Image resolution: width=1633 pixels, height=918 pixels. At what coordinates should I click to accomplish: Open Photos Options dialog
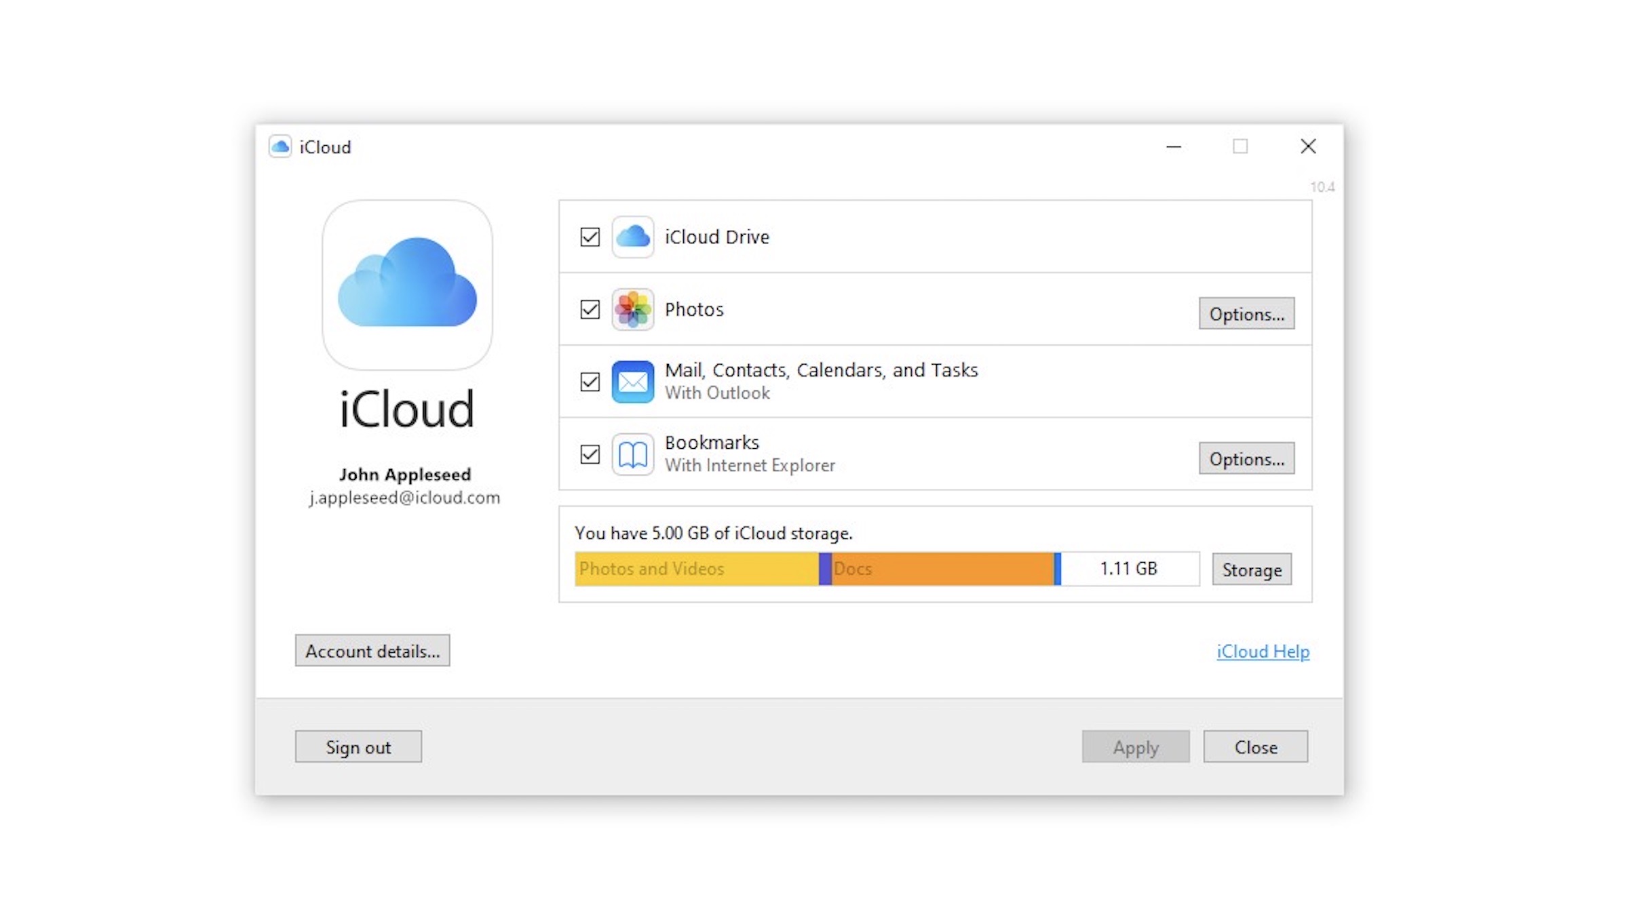tap(1246, 313)
